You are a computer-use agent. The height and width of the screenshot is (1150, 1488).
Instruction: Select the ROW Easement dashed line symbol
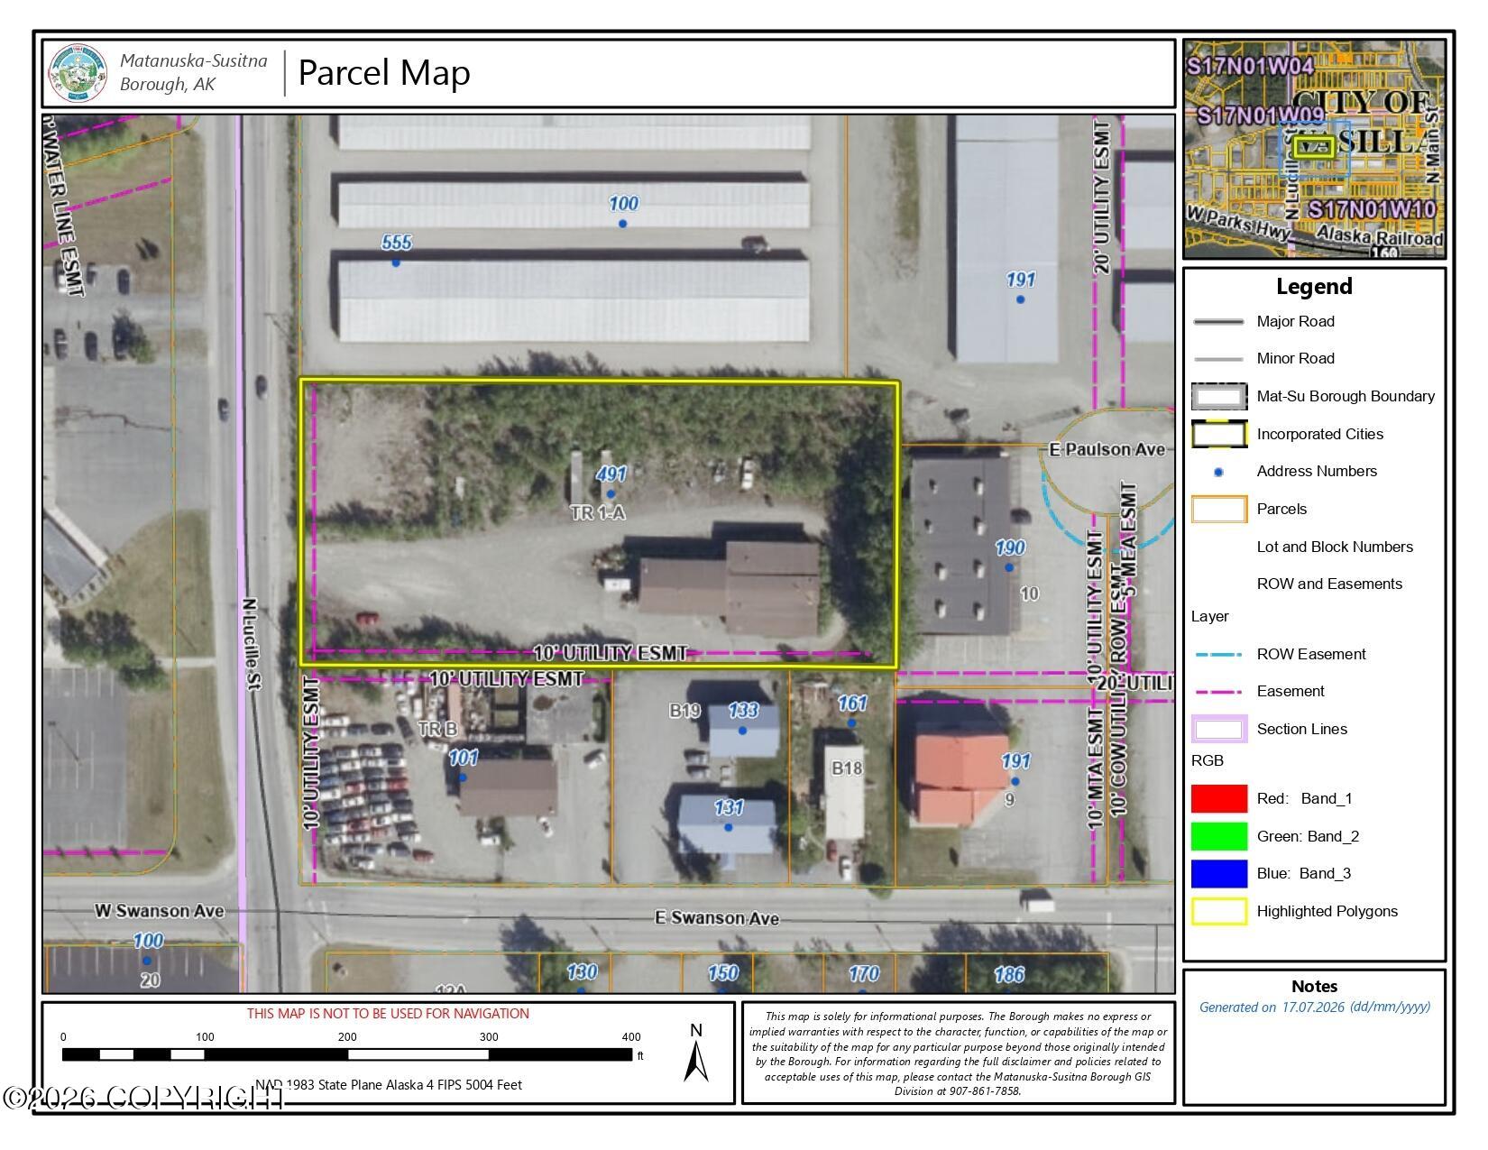pos(1218,655)
